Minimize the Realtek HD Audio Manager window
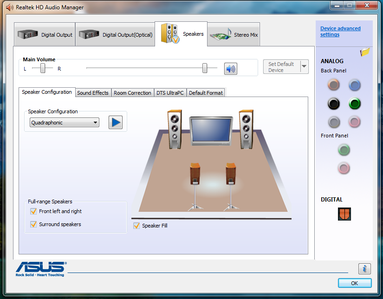This screenshot has height=299, width=383. [337, 6]
